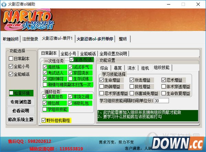Open the 軟體說明 tab
This screenshot has height=152, width=206.
point(11,39)
